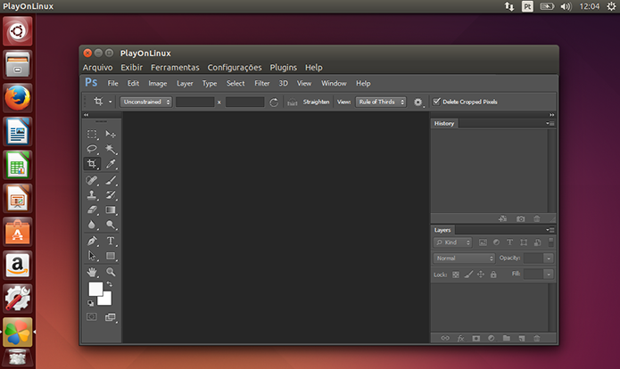Create new snapshot in History panel
The height and width of the screenshot is (369, 620).
[521, 218]
